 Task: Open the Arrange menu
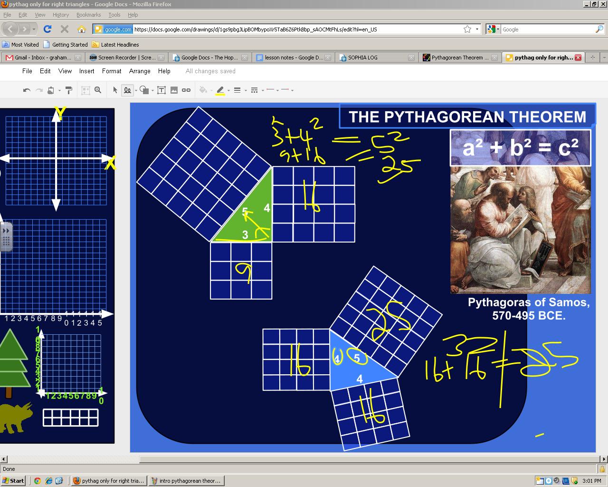140,71
